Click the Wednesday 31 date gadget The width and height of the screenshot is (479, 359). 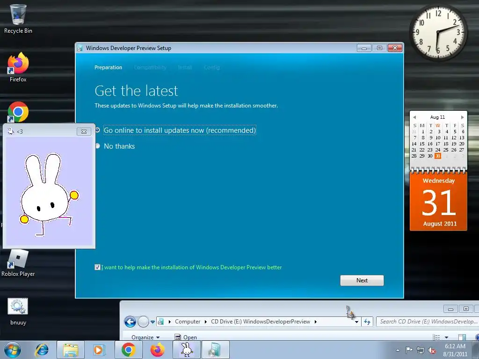[438, 201]
